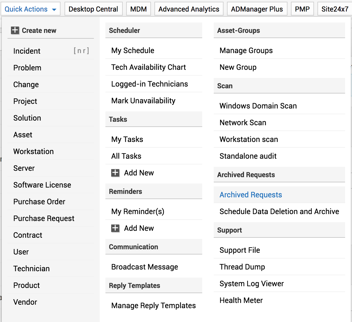352x322 pixels.
Task: Start a Windows Domain Scan
Action: pyautogui.click(x=258, y=106)
